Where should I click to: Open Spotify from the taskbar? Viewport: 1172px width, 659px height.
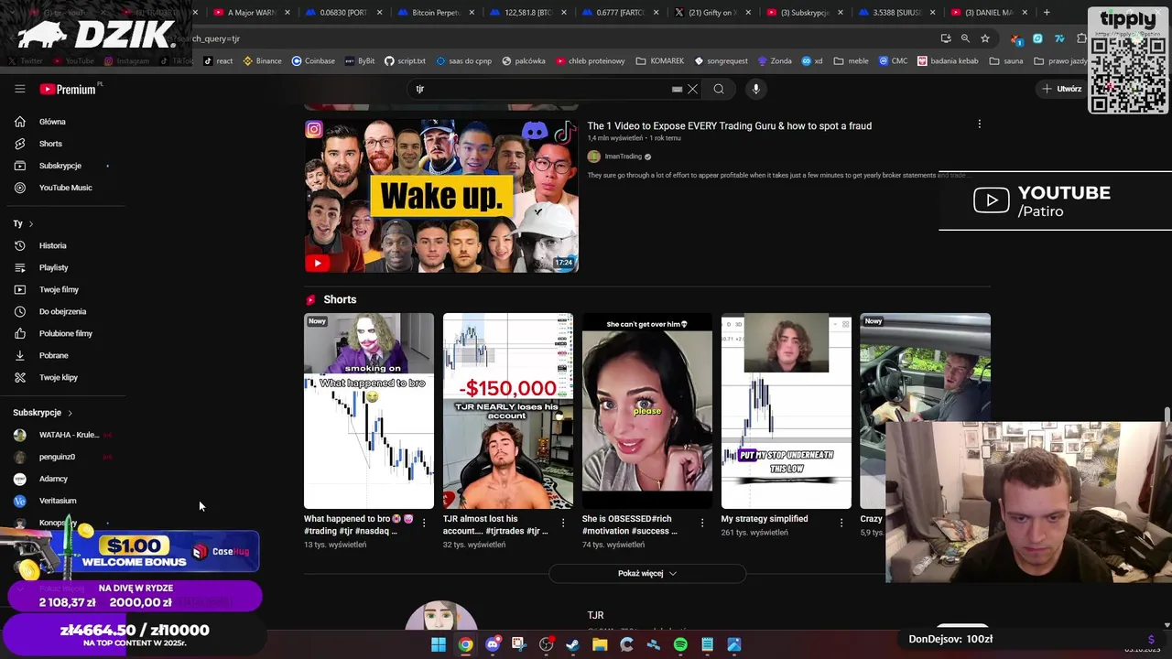tap(680, 644)
